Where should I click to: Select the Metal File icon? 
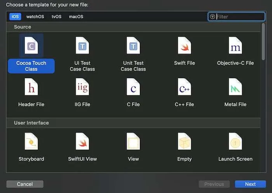(235, 87)
